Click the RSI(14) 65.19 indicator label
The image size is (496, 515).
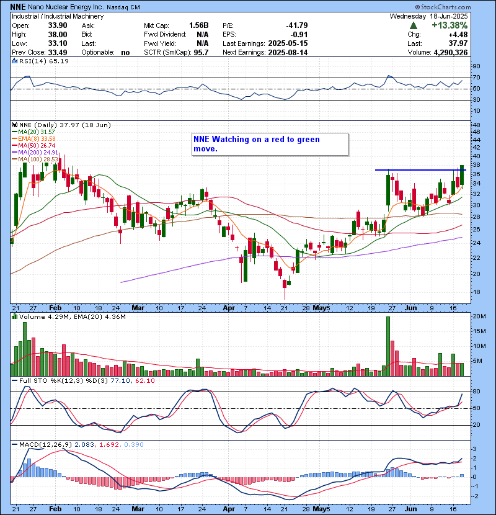coord(44,61)
